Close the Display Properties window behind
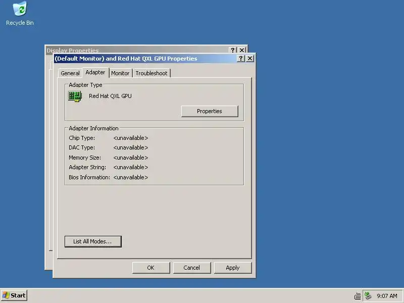 pyautogui.click(x=242, y=49)
